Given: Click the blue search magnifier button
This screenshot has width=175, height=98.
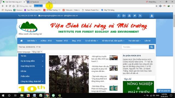Looking at the screenshot, I should pyautogui.click(x=151, y=47).
